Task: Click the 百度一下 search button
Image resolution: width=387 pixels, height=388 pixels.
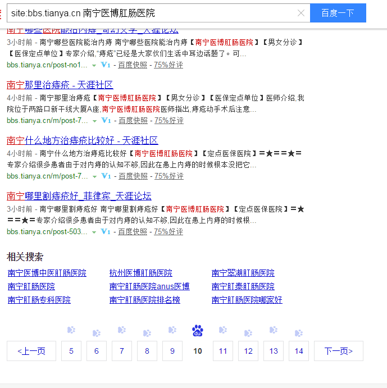Action: pyautogui.click(x=338, y=13)
